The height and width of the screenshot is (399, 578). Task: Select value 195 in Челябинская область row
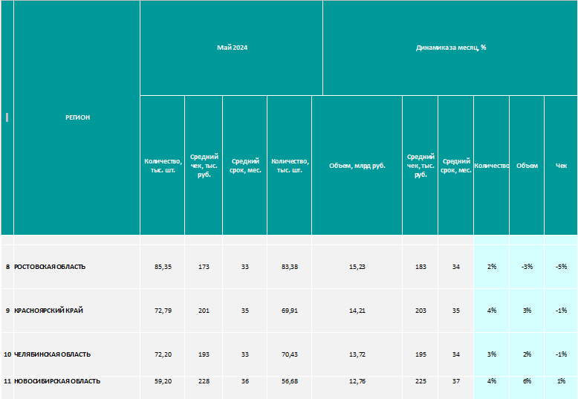click(x=420, y=354)
